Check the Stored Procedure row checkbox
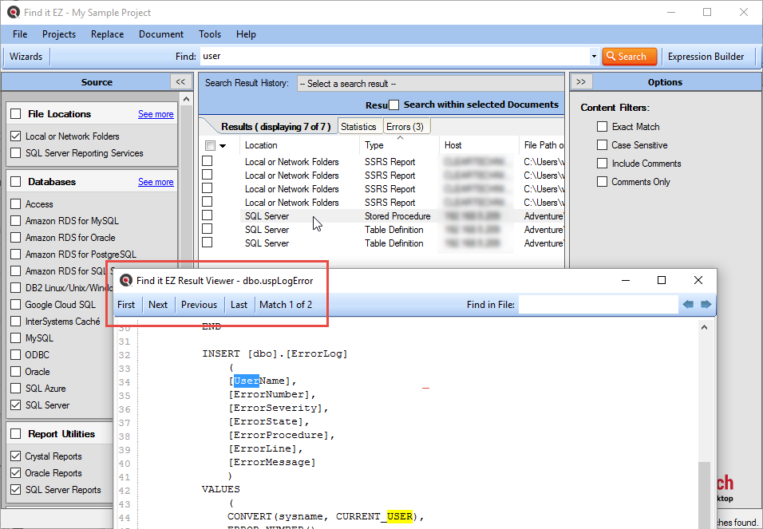Screen dimensions: 763x529 point(208,215)
